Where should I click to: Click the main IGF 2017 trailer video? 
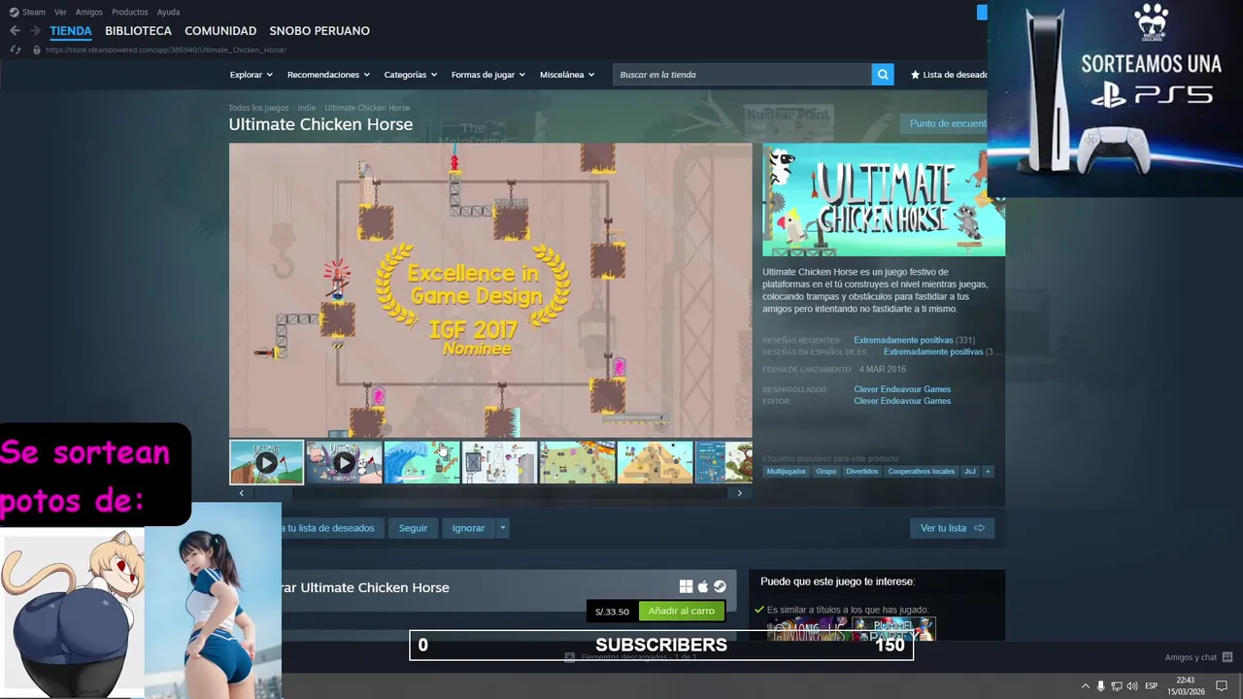(490, 290)
